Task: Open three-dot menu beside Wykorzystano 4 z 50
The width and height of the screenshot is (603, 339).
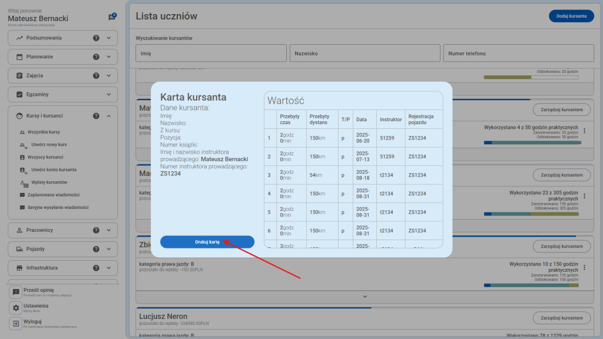Action: tap(584, 131)
